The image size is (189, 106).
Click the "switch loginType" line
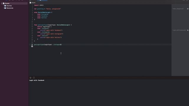(44, 27)
